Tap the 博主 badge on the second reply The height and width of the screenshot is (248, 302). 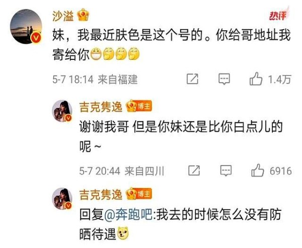pyautogui.click(x=142, y=194)
